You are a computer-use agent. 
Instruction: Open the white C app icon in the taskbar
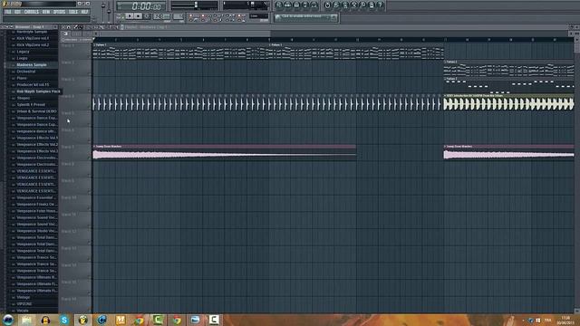pyautogui.click(x=214, y=320)
